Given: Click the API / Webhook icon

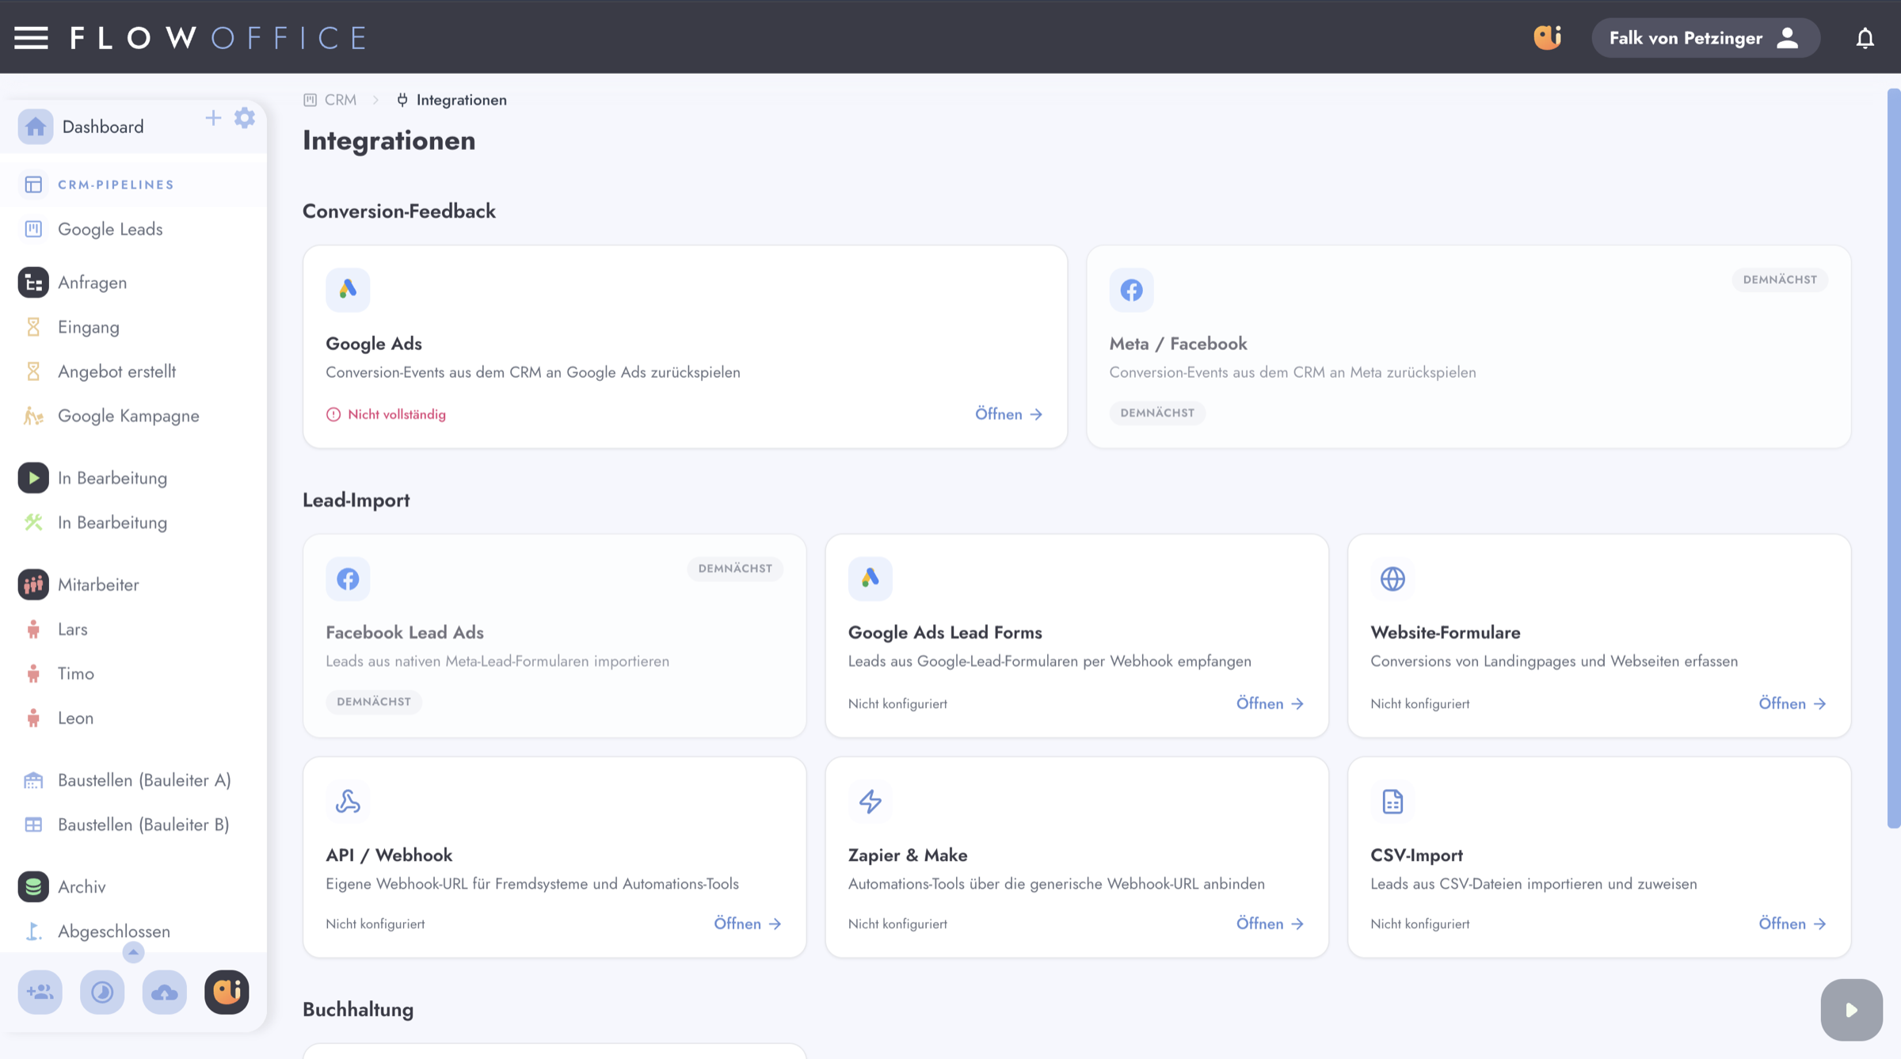Looking at the screenshot, I should tap(348, 802).
